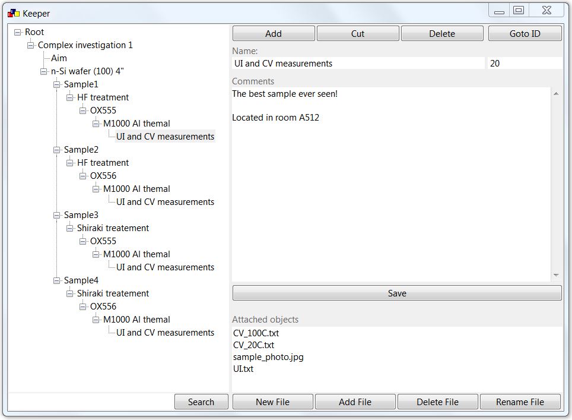Select UI and CV measurements under Sample4
572x420 pixels.
point(166,333)
